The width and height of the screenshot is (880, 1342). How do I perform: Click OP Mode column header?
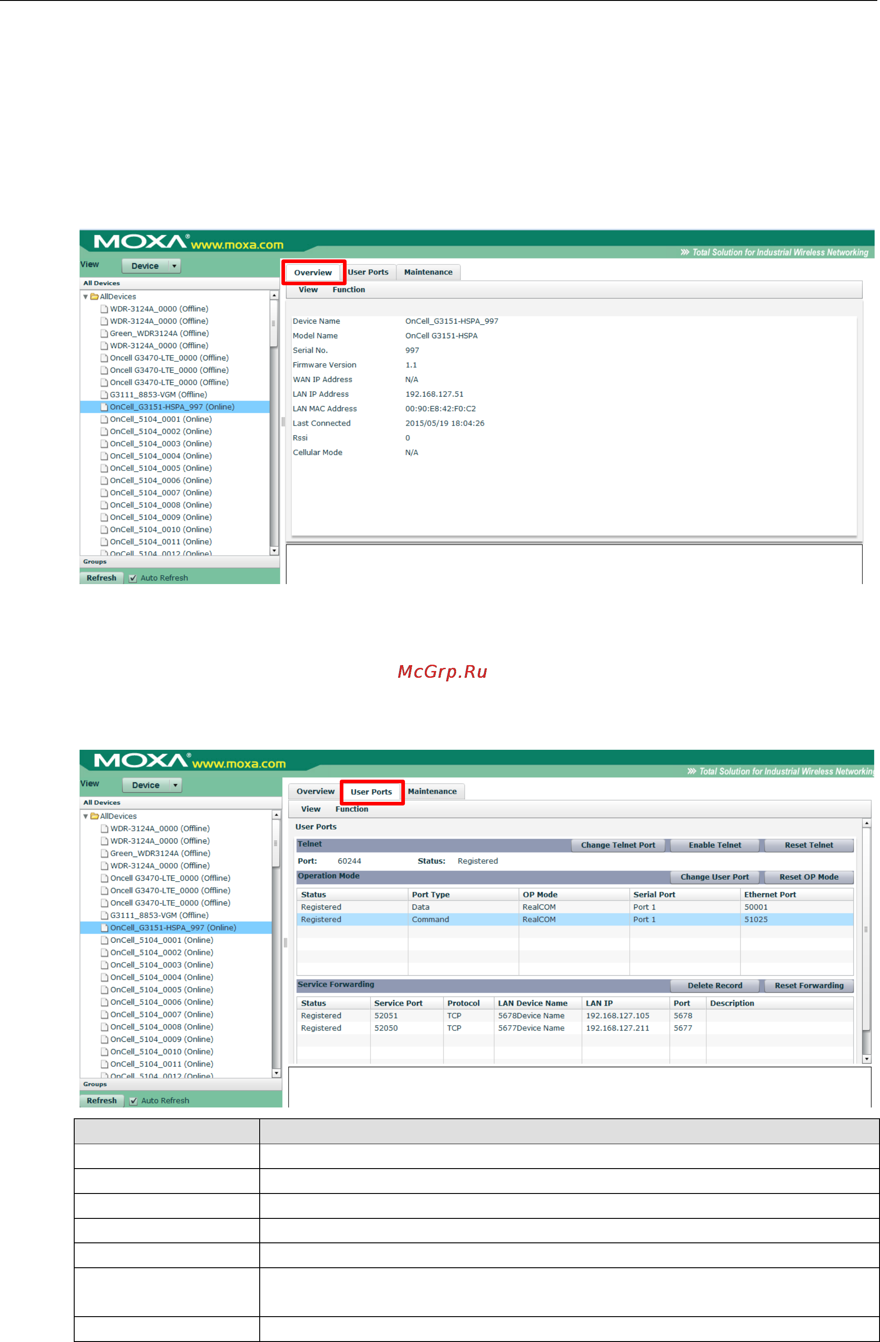pos(574,895)
